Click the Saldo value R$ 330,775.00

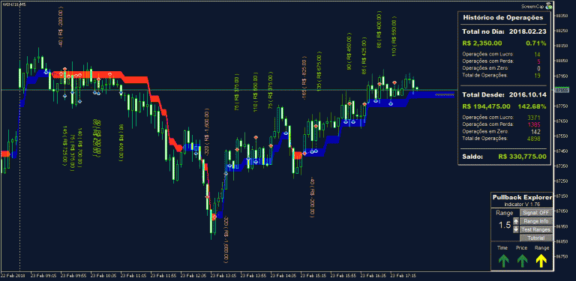[522, 157]
